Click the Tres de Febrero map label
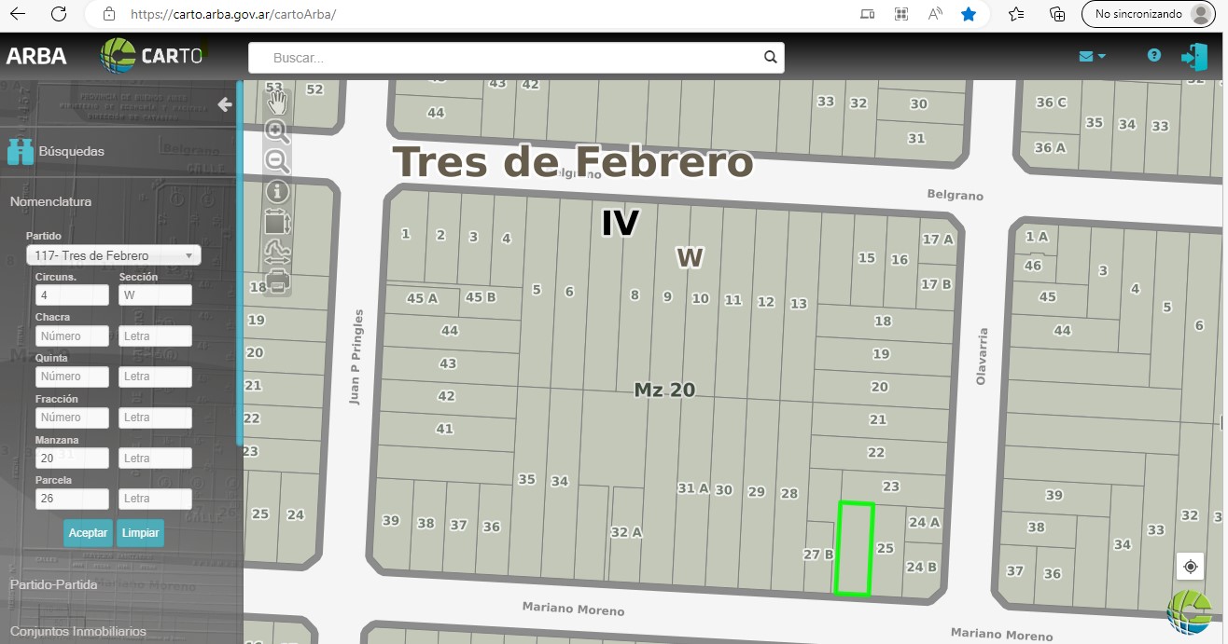This screenshot has height=644, width=1228. pyautogui.click(x=573, y=160)
